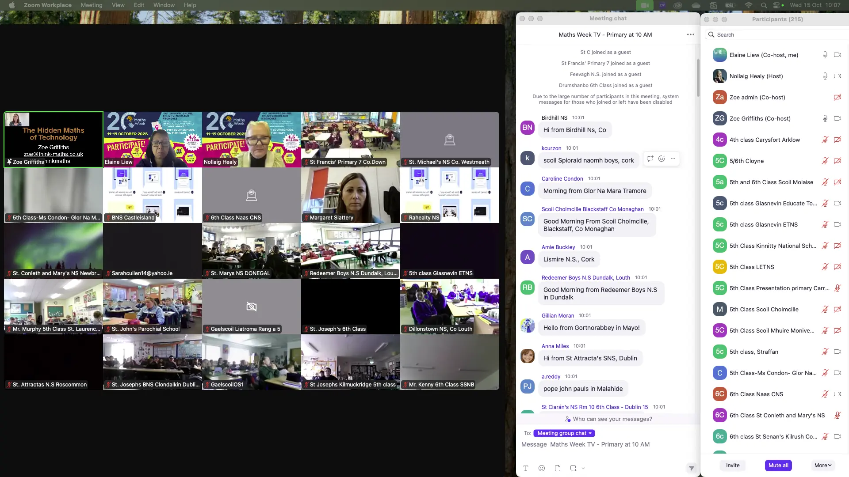
Task: Open the View menu in menu bar
Action: (x=118, y=5)
